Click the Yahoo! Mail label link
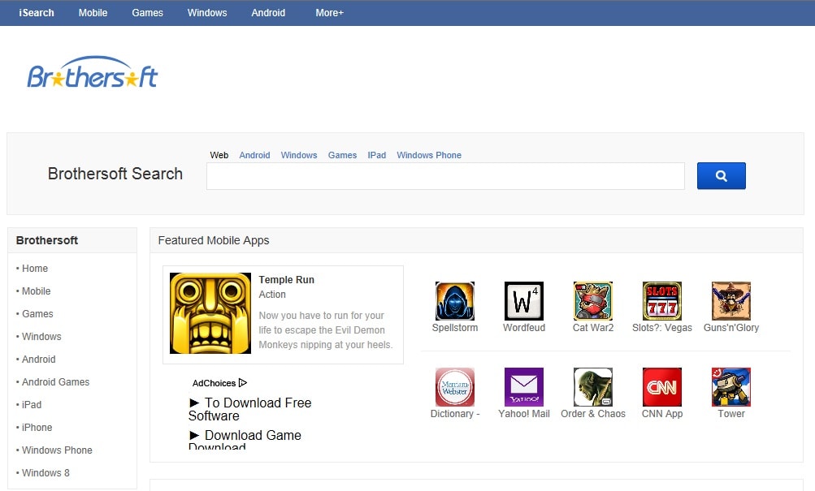This screenshot has width=815, height=491. (524, 414)
